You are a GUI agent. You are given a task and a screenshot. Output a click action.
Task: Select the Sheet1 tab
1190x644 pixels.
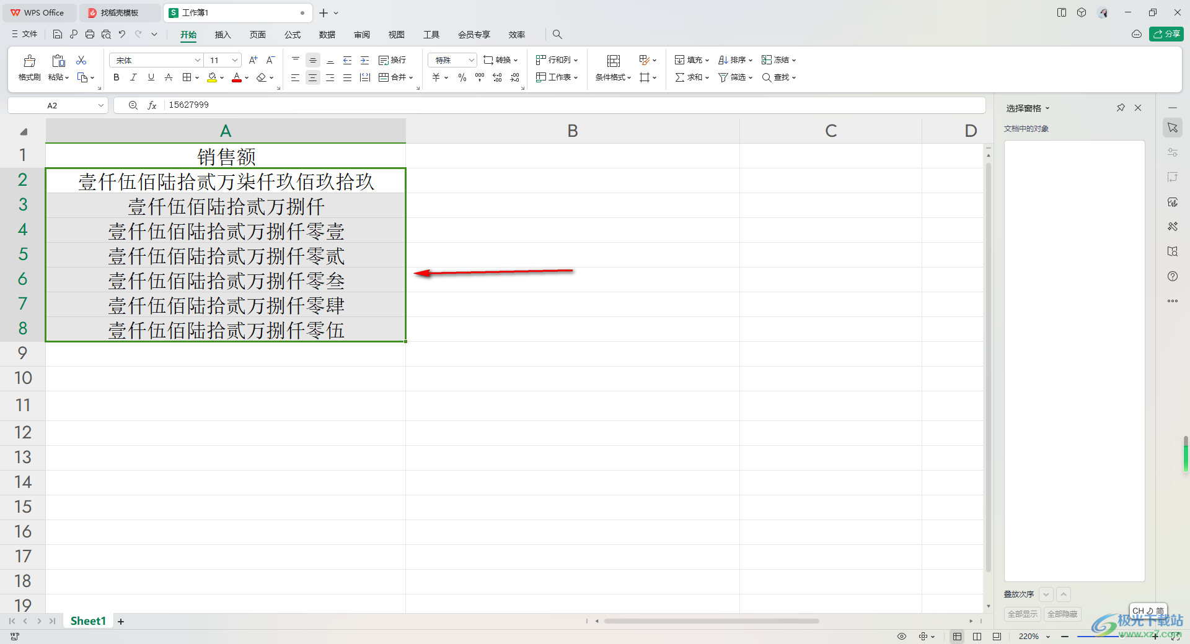point(88,621)
